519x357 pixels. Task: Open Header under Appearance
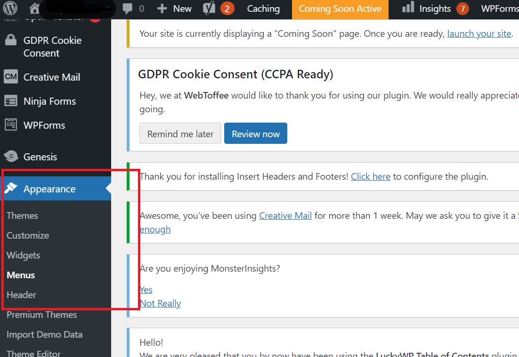pos(21,295)
